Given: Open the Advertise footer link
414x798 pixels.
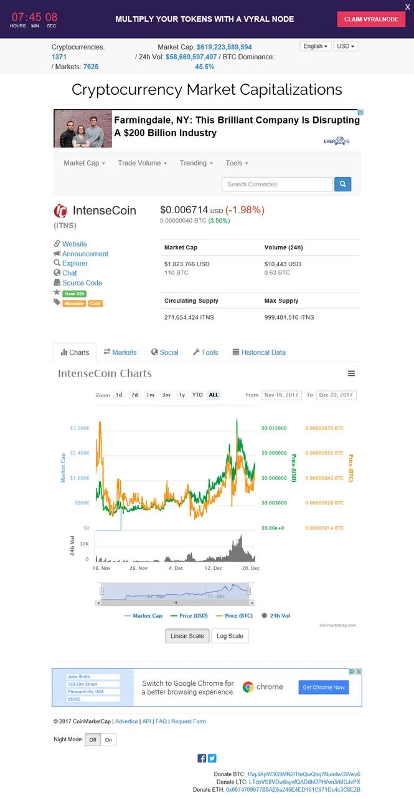Looking at the screenshot, I should click(126, 721).
